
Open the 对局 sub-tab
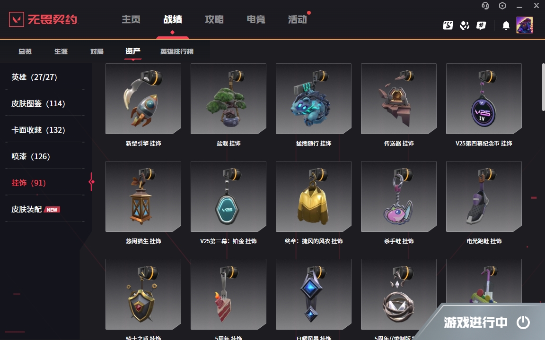pos(97,51)
